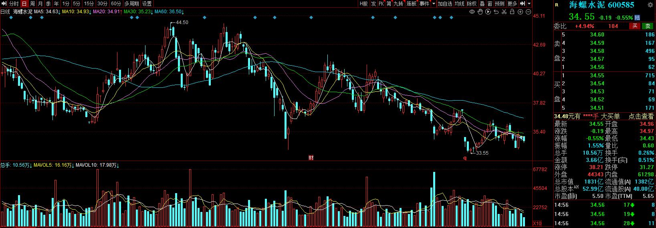The height and width of the screenshot is (228, 656).
Task: Switch to 30分 chart period
Action: (102, 4)
